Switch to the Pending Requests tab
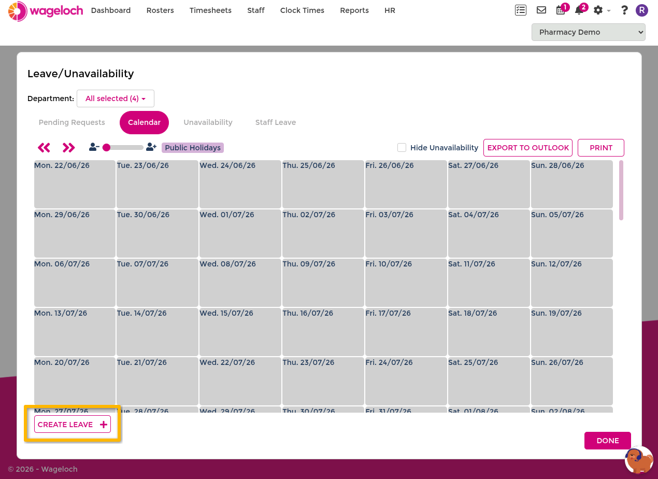This screenshot has height=479, width=658. 72,122
